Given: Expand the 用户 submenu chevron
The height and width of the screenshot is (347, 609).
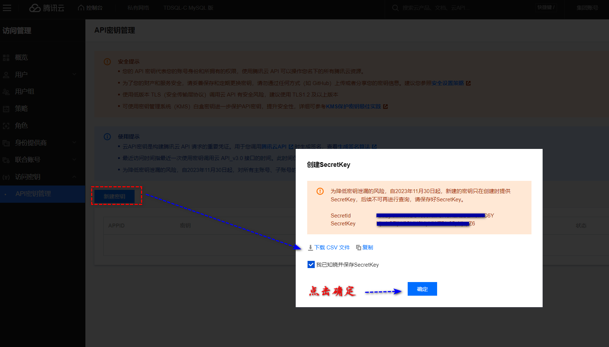Looking at the screenshot, I should (74, 74).
